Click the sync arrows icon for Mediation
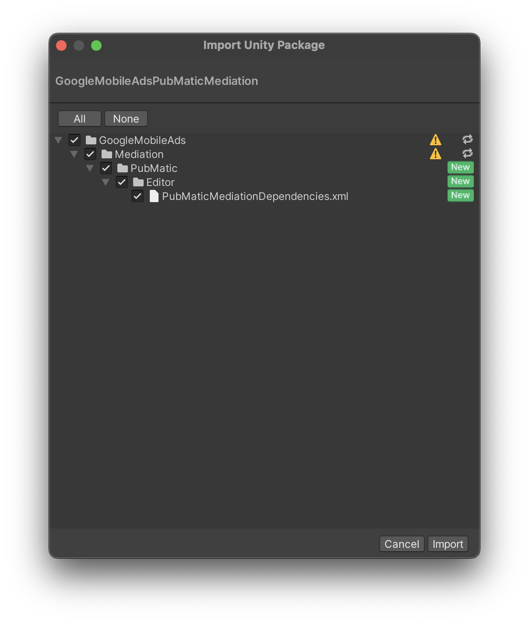The image size is (529, 623). pyautogui.click(x=467, y=153)
